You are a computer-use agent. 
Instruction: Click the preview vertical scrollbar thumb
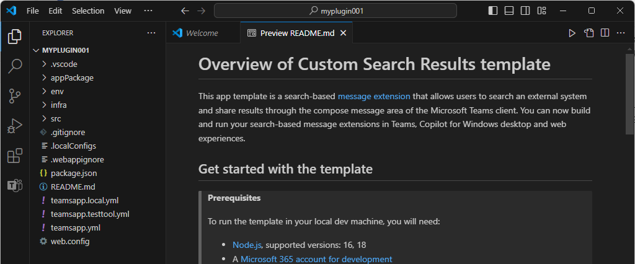coord(630,94)
